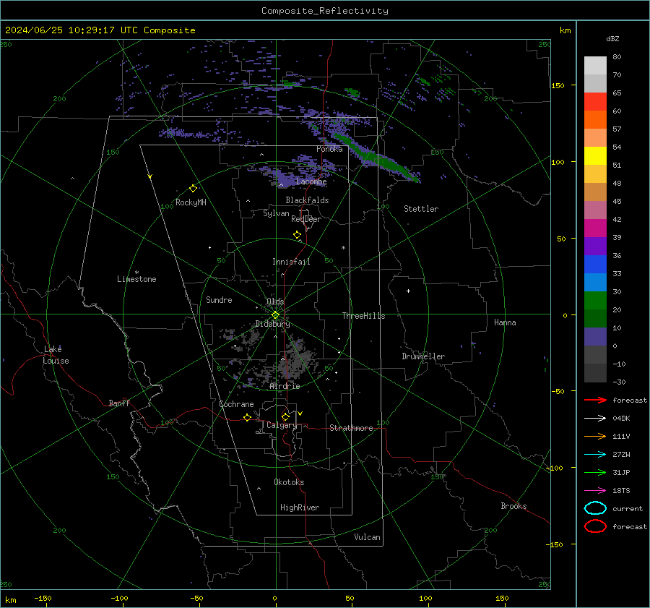650x608 pixels.
Task: Click the ThreeHills town label
Action: pos(363,316)
